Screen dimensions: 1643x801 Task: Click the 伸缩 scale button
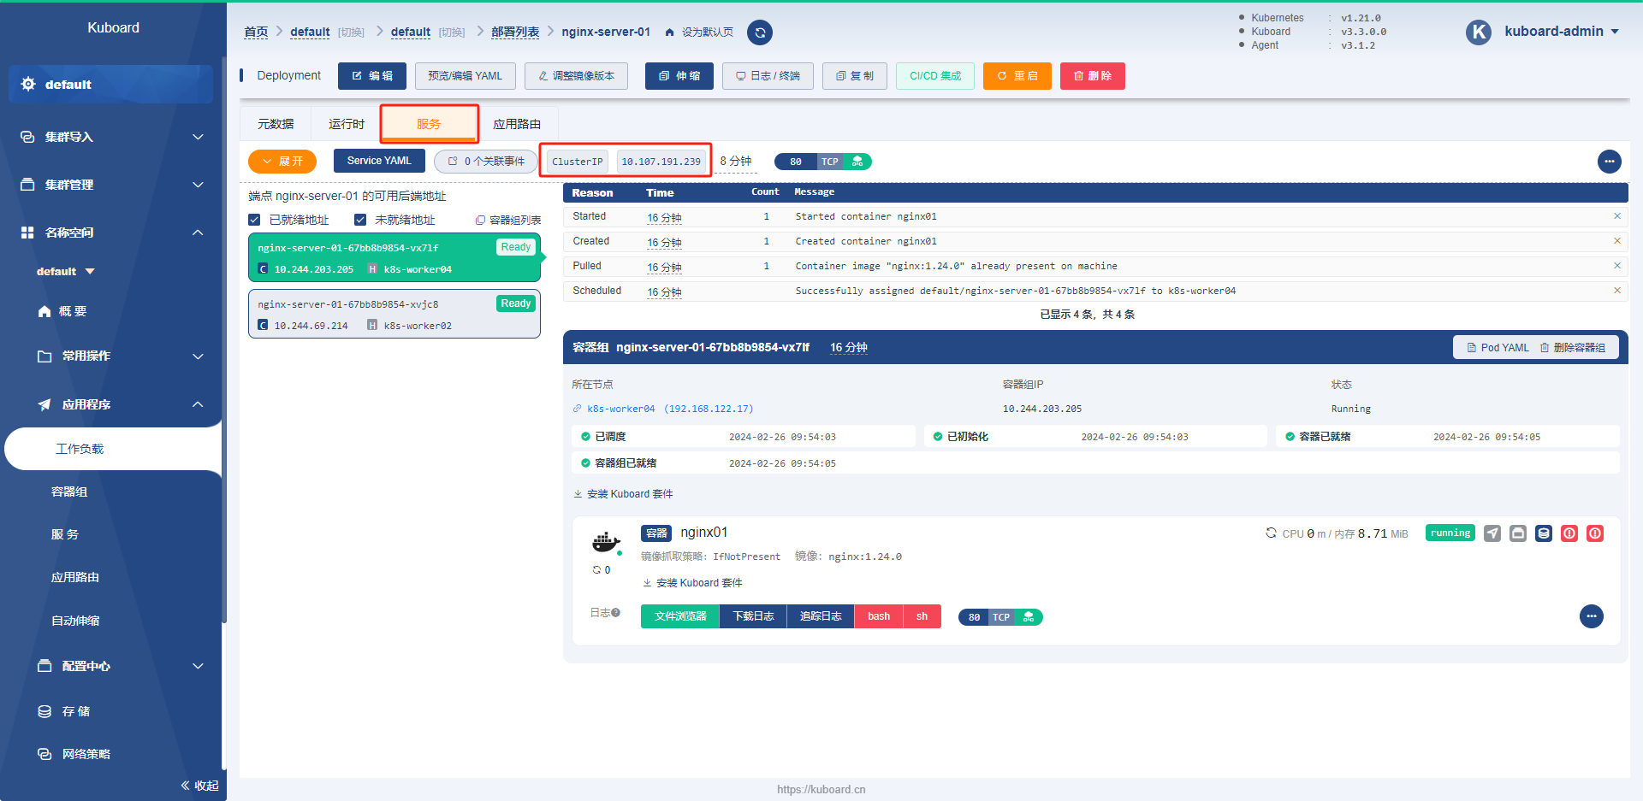(x=679, y=76)
